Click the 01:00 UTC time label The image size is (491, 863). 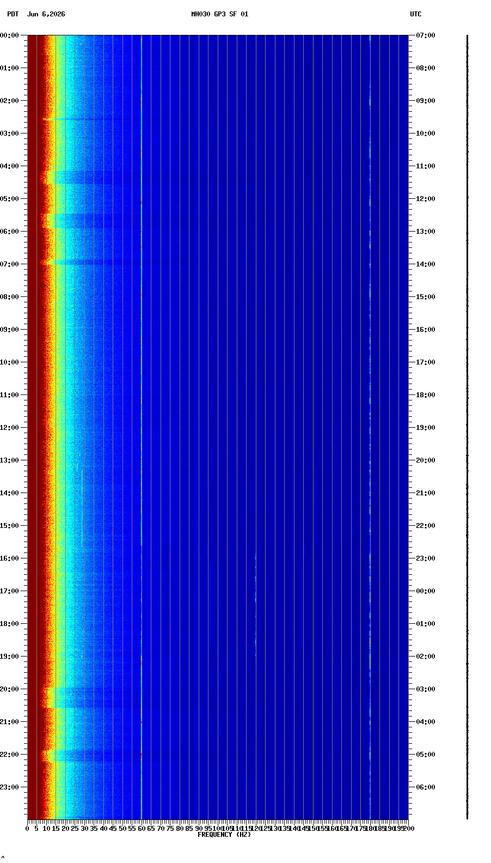click(426, 624)
